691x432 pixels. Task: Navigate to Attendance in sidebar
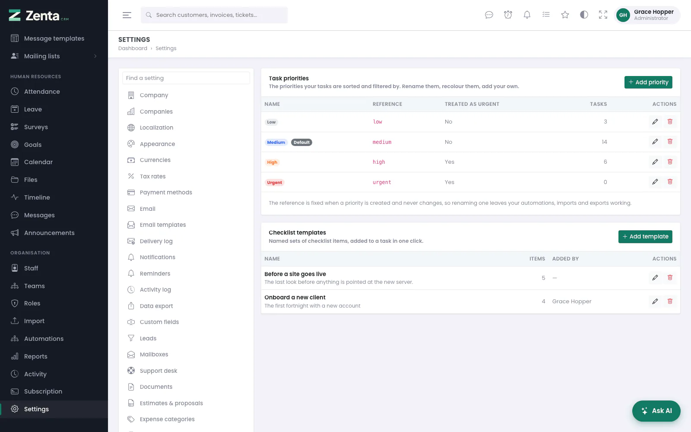(54, 92)
